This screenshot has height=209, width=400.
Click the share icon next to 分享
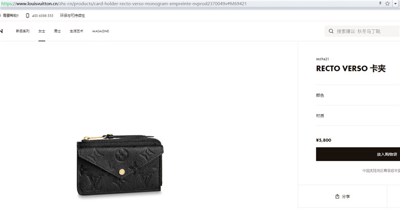tap(337, 196)
